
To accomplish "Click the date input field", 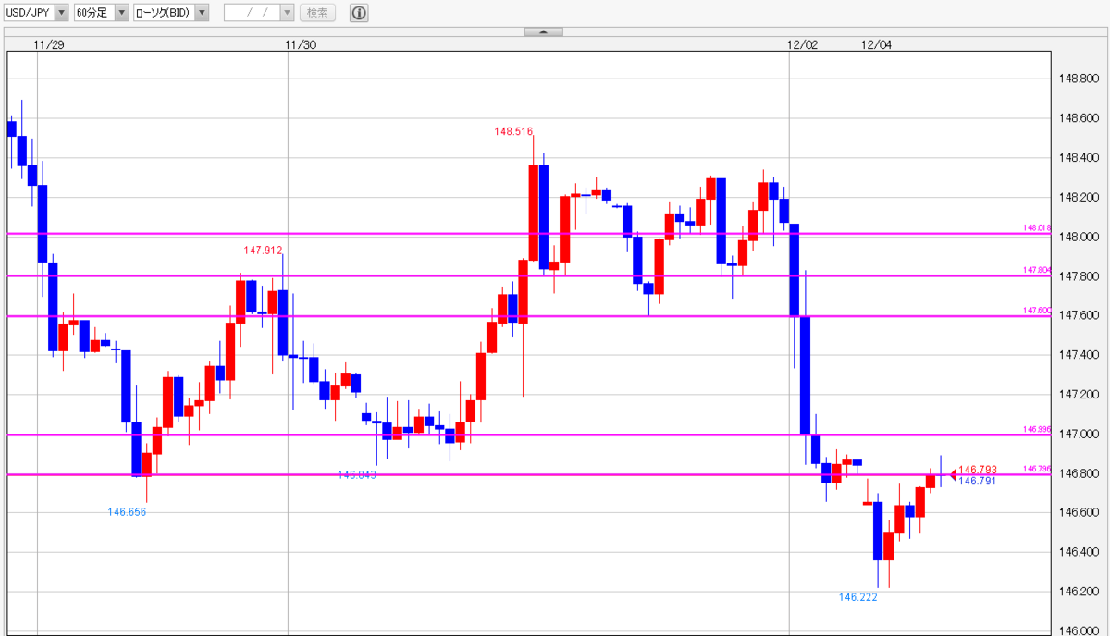I will [252, 13].
